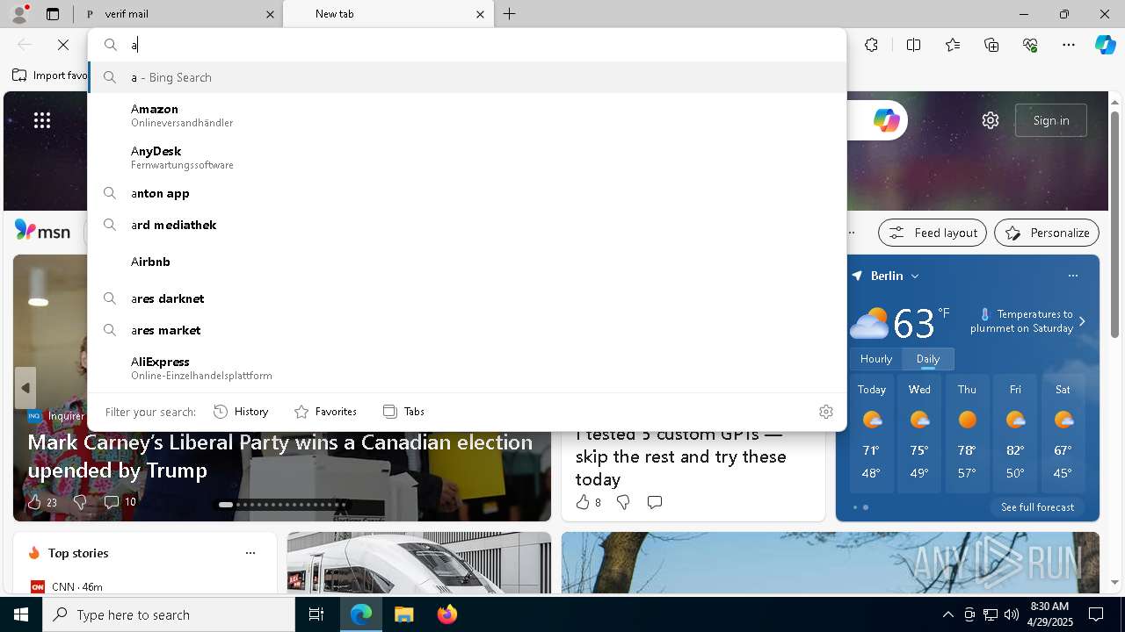This screenshot has height=632, width=1125.
Task: Open the Favorites star toolbar icon
Action: pos(953,45)
